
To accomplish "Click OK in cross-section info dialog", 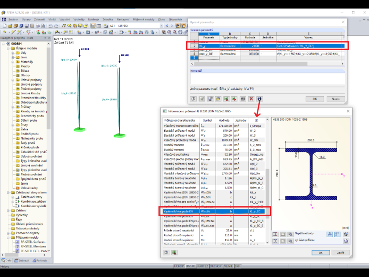I will tap(320, 253).
